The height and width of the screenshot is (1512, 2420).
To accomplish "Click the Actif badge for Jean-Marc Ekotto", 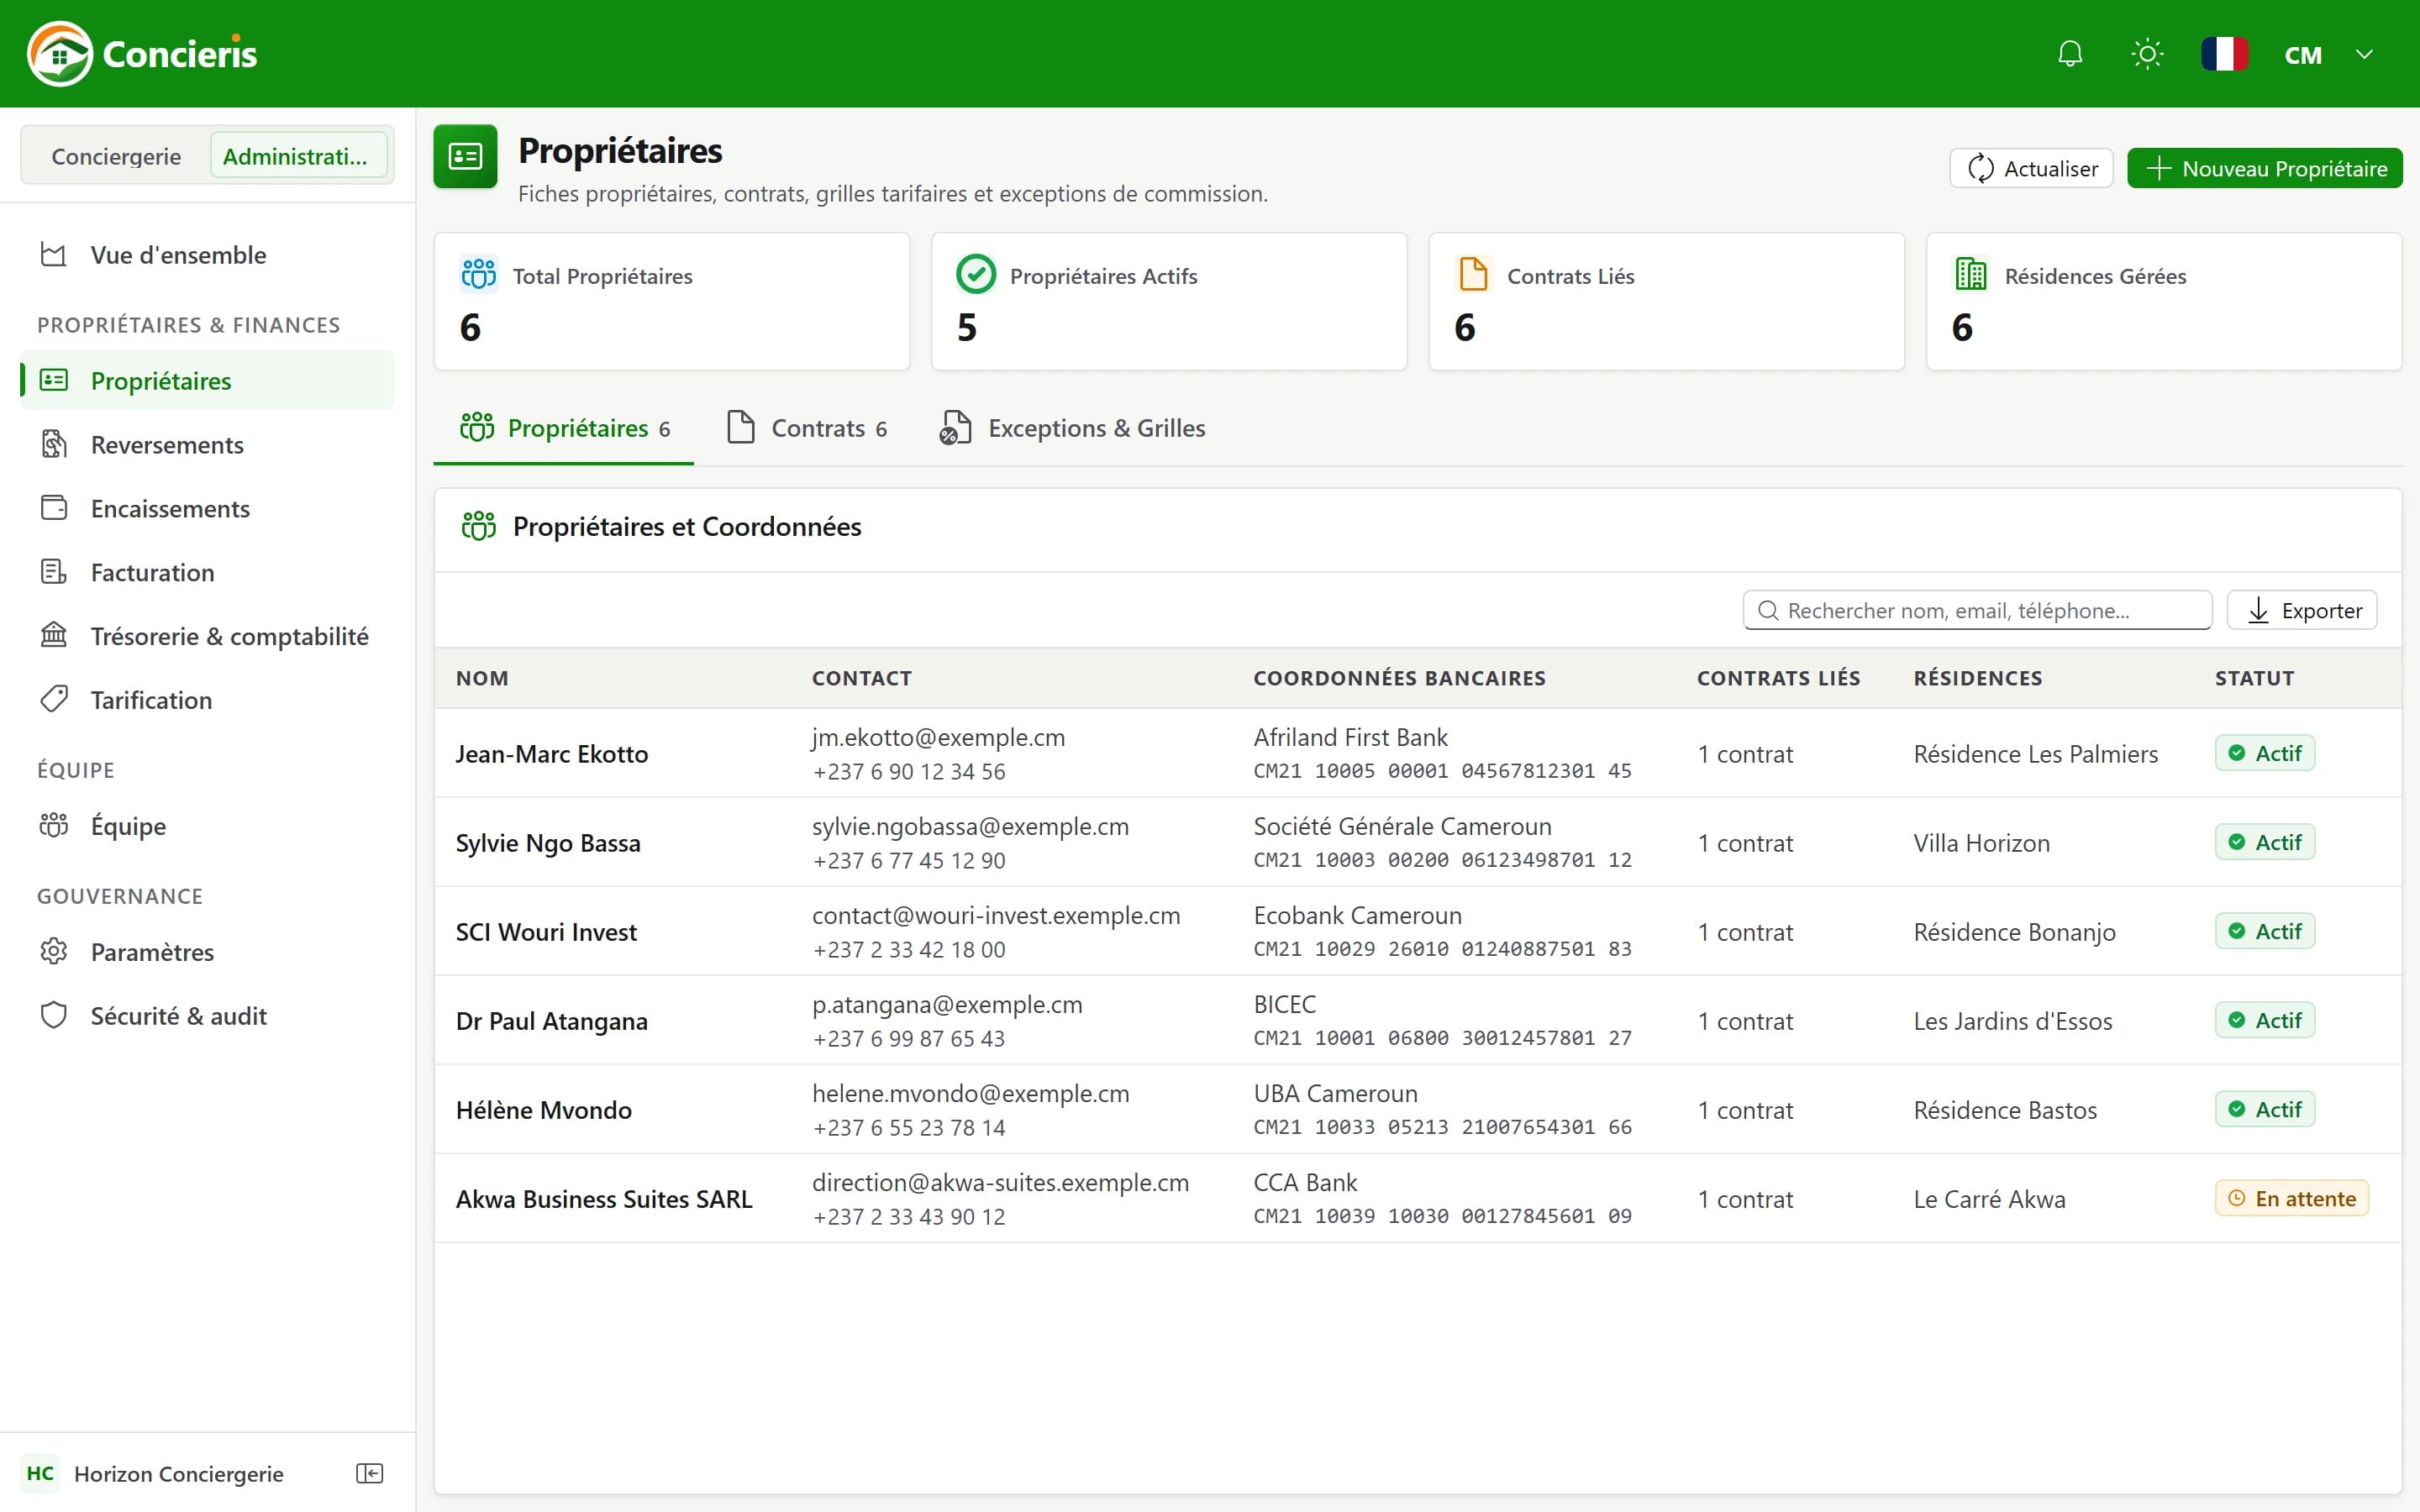I will (2264, 753).
